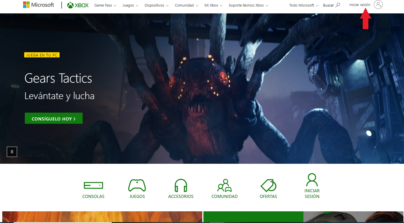Open the Juegos controller icon
Image resolution: width=404 pixels, height=223 pixels.
click(x=137, y=185)
